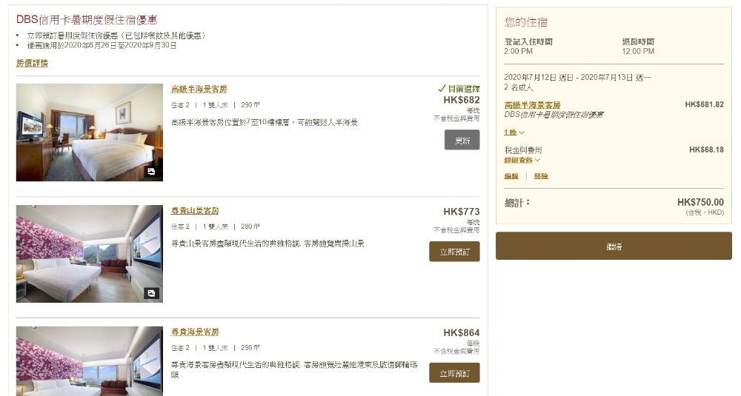Click 移除 to remove the room

pos(541,176)
